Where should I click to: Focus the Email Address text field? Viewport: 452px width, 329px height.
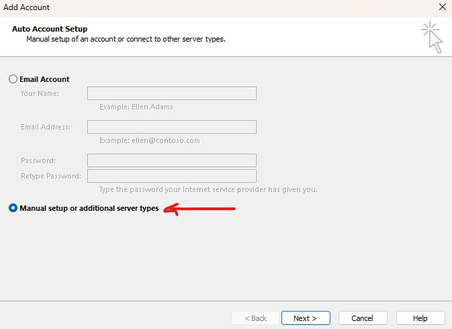click(172, 127)
